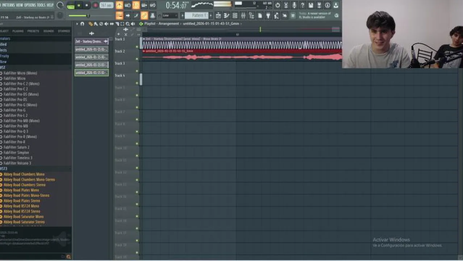Screen dimensions: 463x261
Task: Open the playlist options arrow menu
Action: click(77, 24)
